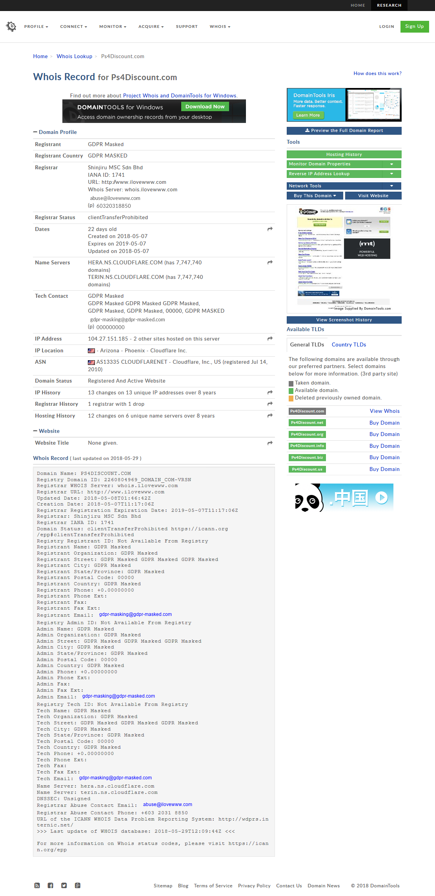Open the RSS feed icon in footer
Viewport: 435px width, 896px height.
[x=37, y=885]
